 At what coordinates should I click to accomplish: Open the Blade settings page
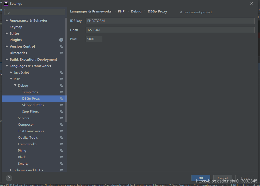click(22, 157)
